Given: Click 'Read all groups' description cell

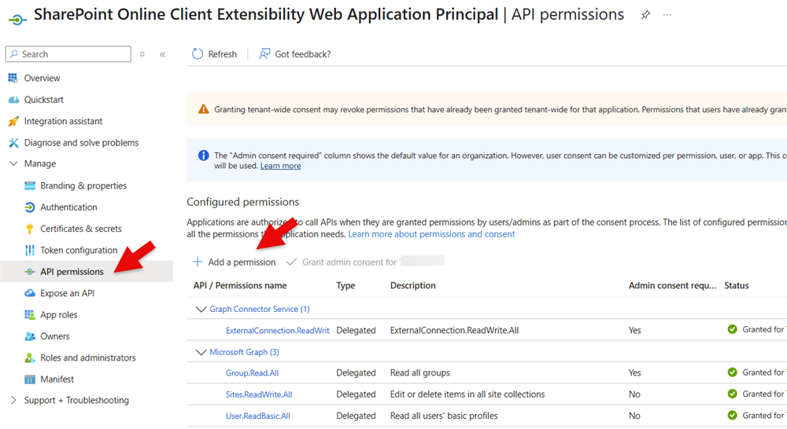Looking at the screenshot, I should pos(420,373).
